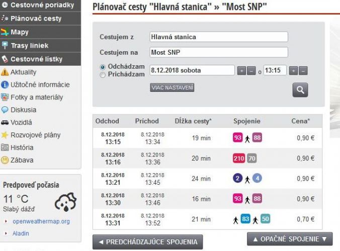Select the Odchádzam radio button
The height and width of the screenshot is (251, 340).
tap(103, 67)
